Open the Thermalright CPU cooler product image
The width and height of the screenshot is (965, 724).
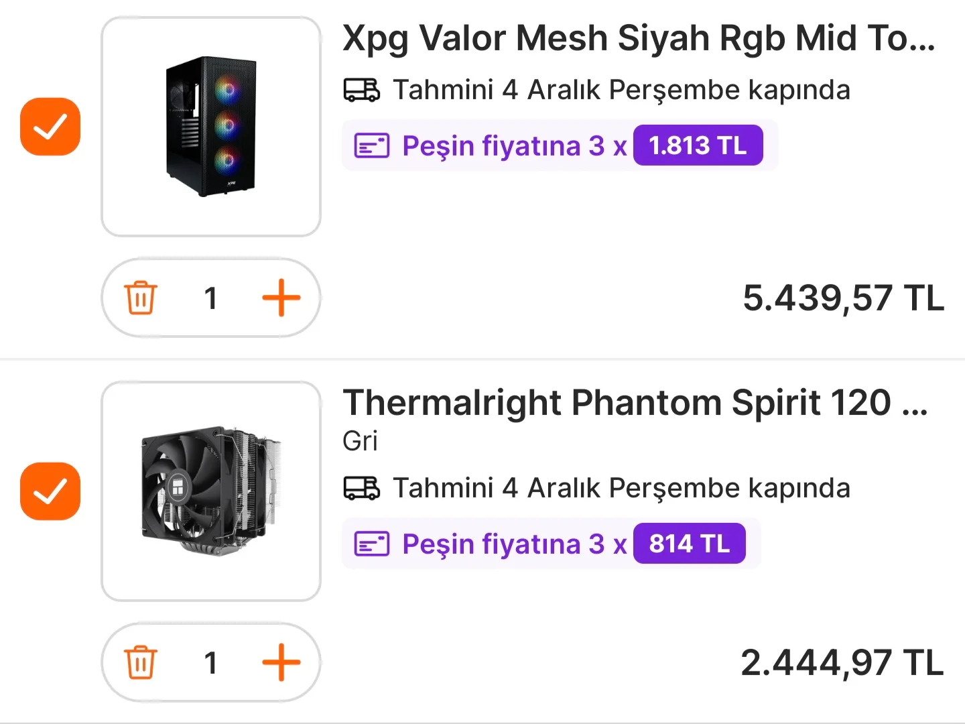pos(211,491)
